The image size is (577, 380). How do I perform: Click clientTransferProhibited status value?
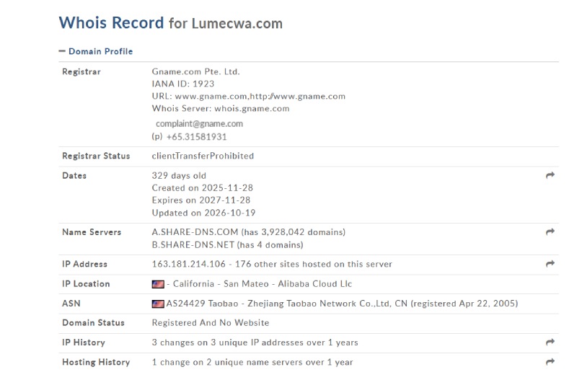[203, 156]
